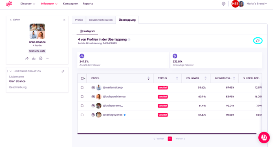Open Kampagnen in top navigation
Viewport: 273px width, 147px height.
click(70, 4)
